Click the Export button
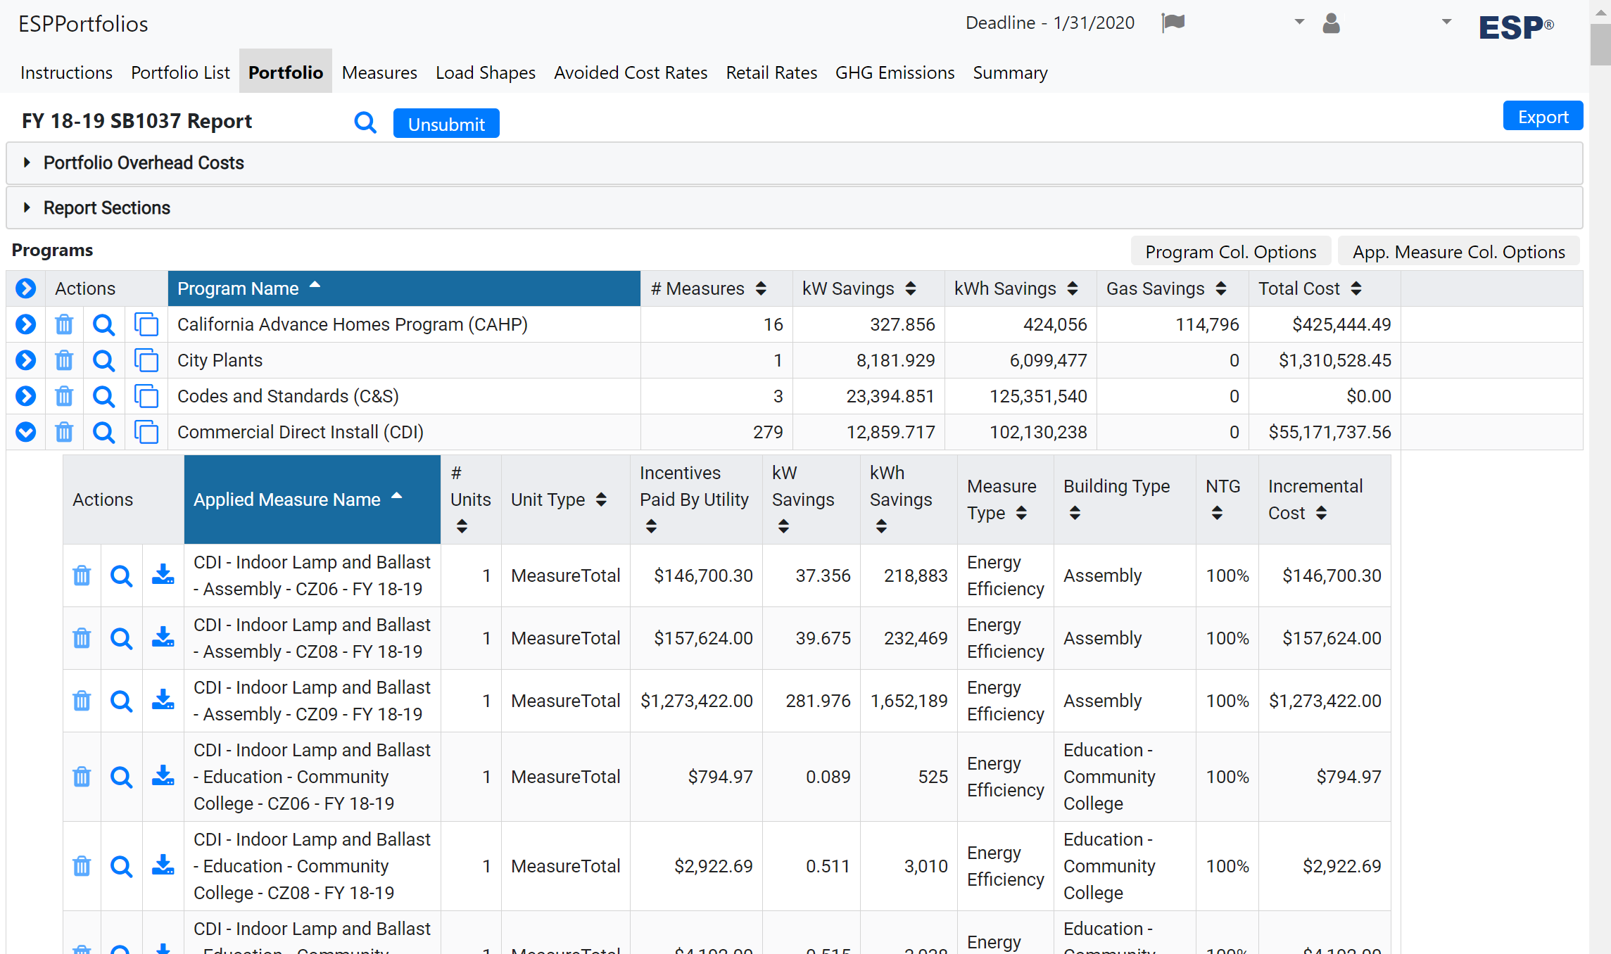The image size is (1611, 954). pos(1543,116)
